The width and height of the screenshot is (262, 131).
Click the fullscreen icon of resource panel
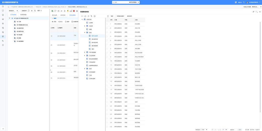point(257,12)
